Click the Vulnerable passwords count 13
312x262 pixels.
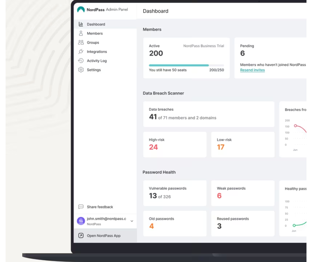(x=153, y=196)
